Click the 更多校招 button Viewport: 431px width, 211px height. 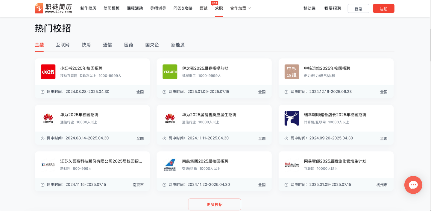point(215,204)
